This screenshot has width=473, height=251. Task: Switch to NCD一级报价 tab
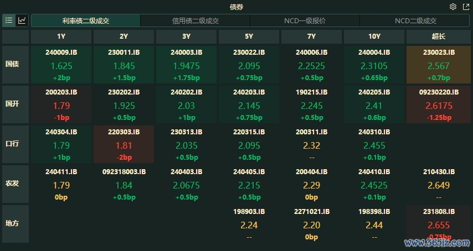305,21
